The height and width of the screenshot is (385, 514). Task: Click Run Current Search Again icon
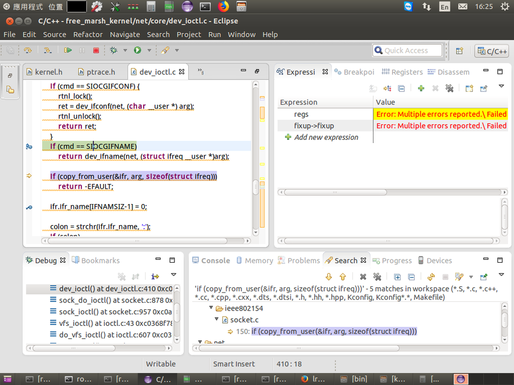[431, 277]
